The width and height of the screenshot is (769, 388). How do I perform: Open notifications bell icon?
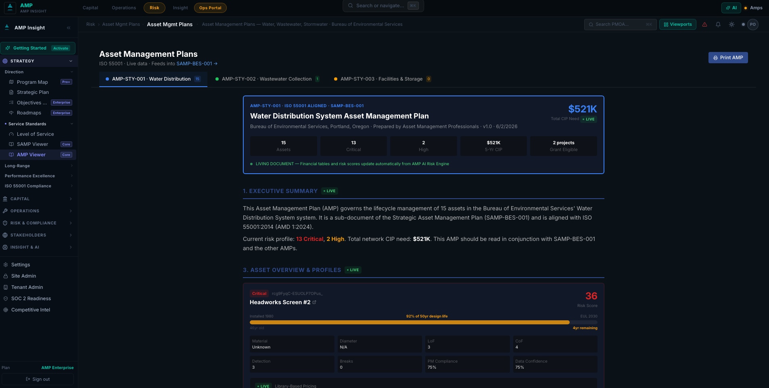(718, 25)
